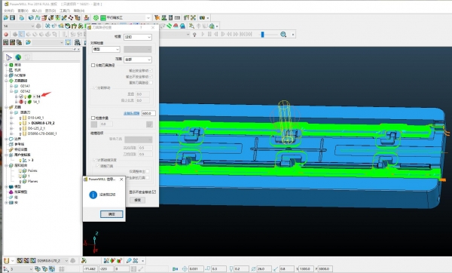Viewport: 452px width, 273px height.
Task: Click the first isometric view cube in bottom toolbar
Action: click(x=38, y=268)
